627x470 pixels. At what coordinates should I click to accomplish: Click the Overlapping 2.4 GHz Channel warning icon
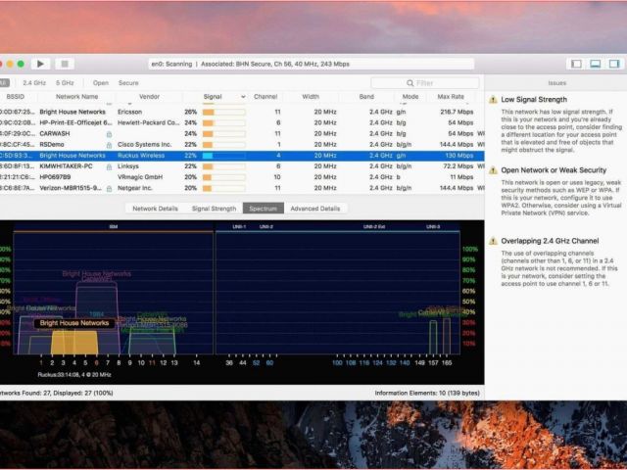point(492,241)
